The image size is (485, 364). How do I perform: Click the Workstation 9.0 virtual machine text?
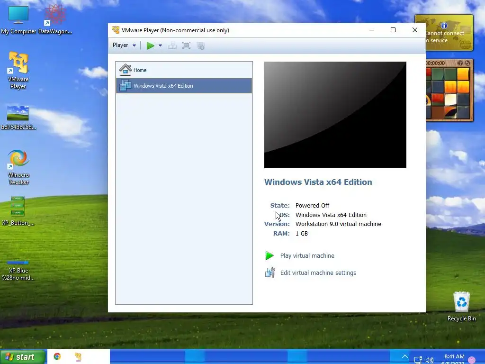tap(338, 224)
